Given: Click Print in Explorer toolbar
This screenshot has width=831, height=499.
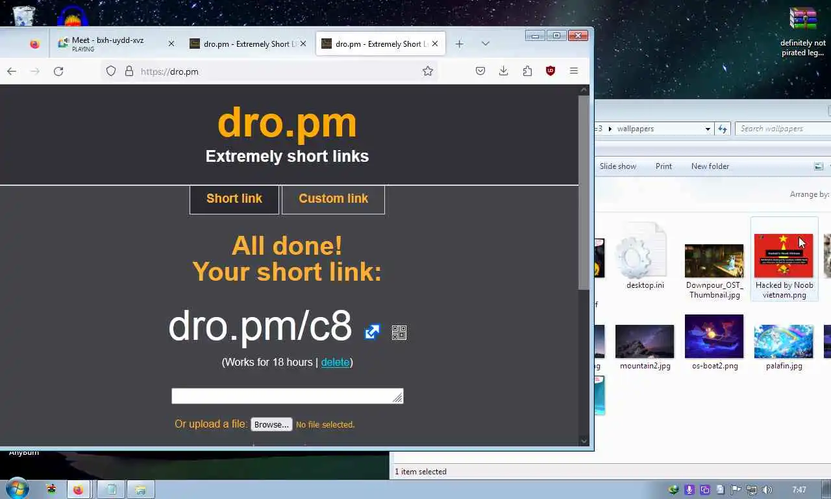Looking at the screenshot, I should (x=664, y=166).
